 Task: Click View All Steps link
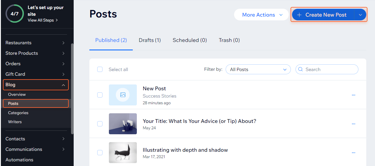coord(43,20)
